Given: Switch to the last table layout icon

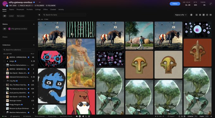Looking at the screenshot, I should (211, 15).
